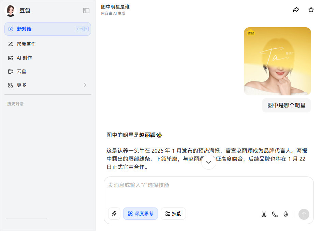Image resolution: width=322 pixels, height=231 pixels.
Task: Click the 历史对话 history label
Action: coord(15,104)
